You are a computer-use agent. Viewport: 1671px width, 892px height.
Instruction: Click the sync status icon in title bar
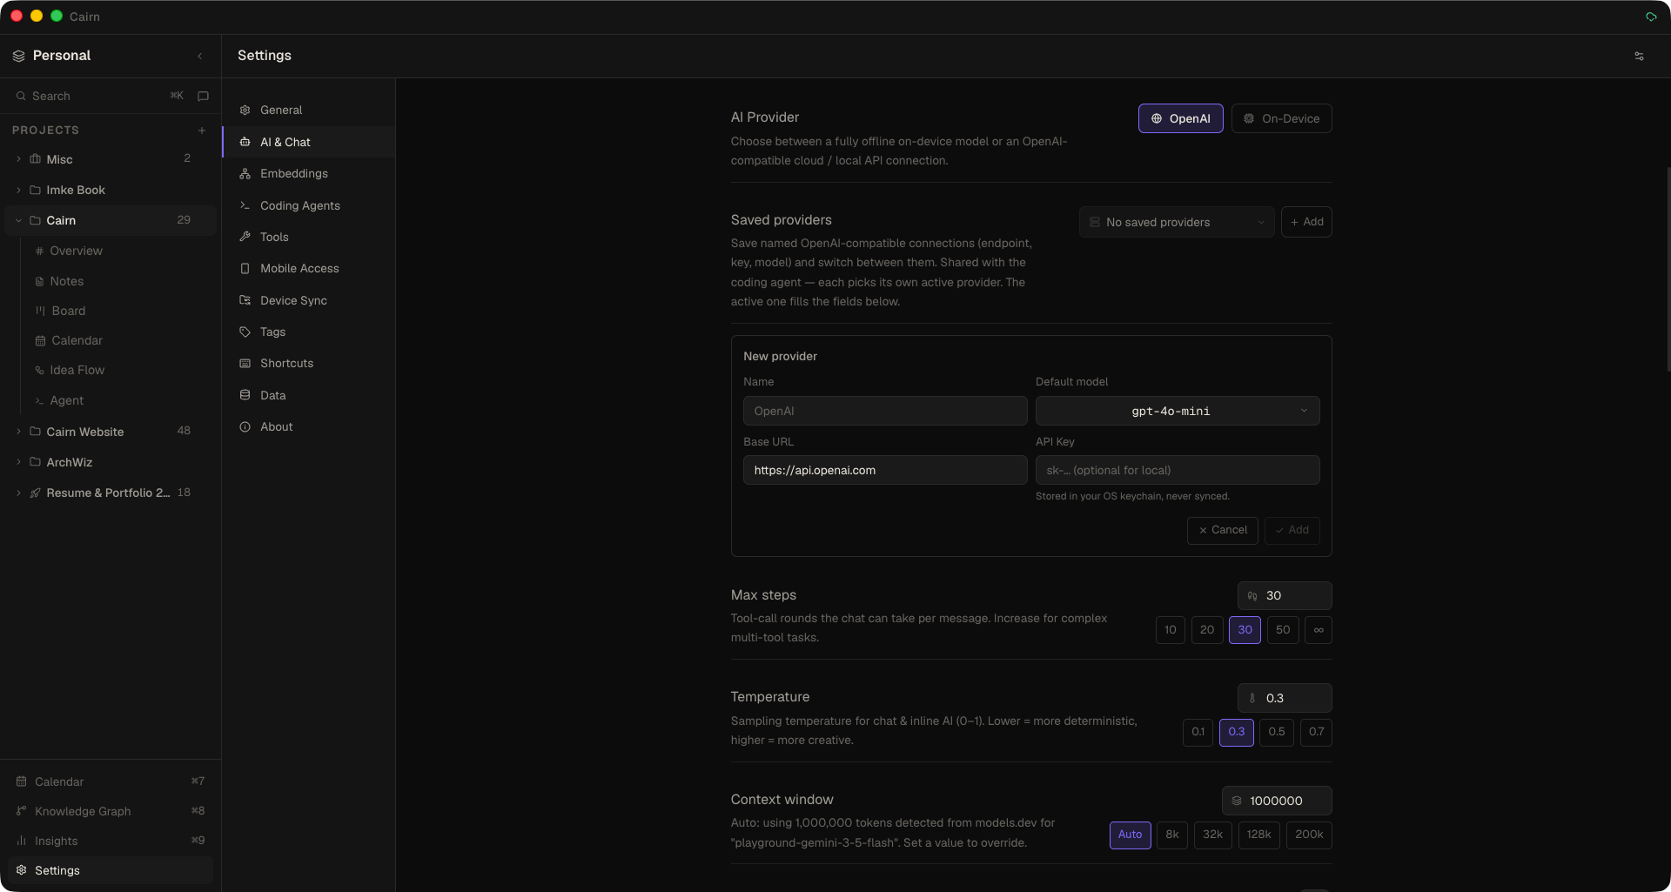click(x=1651, y=17)
